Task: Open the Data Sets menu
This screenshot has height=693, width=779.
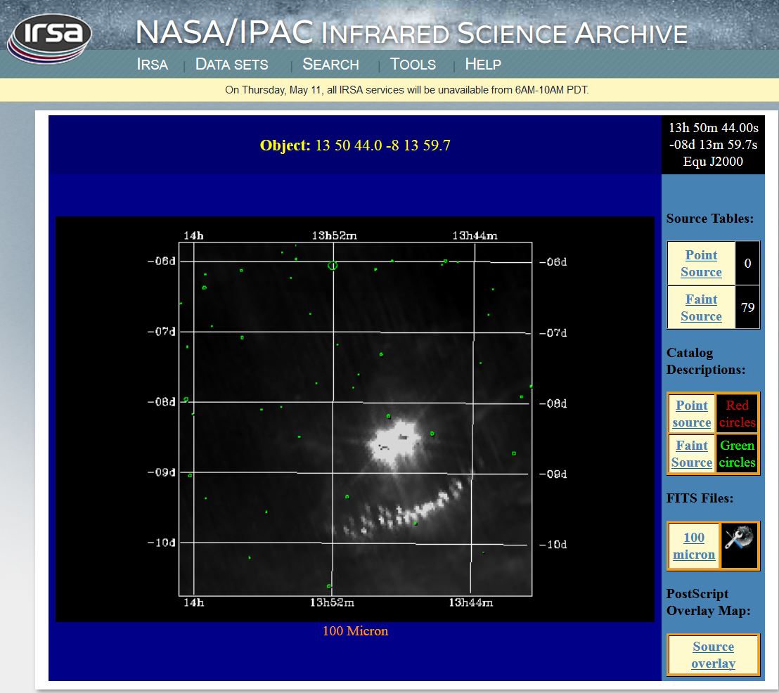Action: [x=231, y=64]
